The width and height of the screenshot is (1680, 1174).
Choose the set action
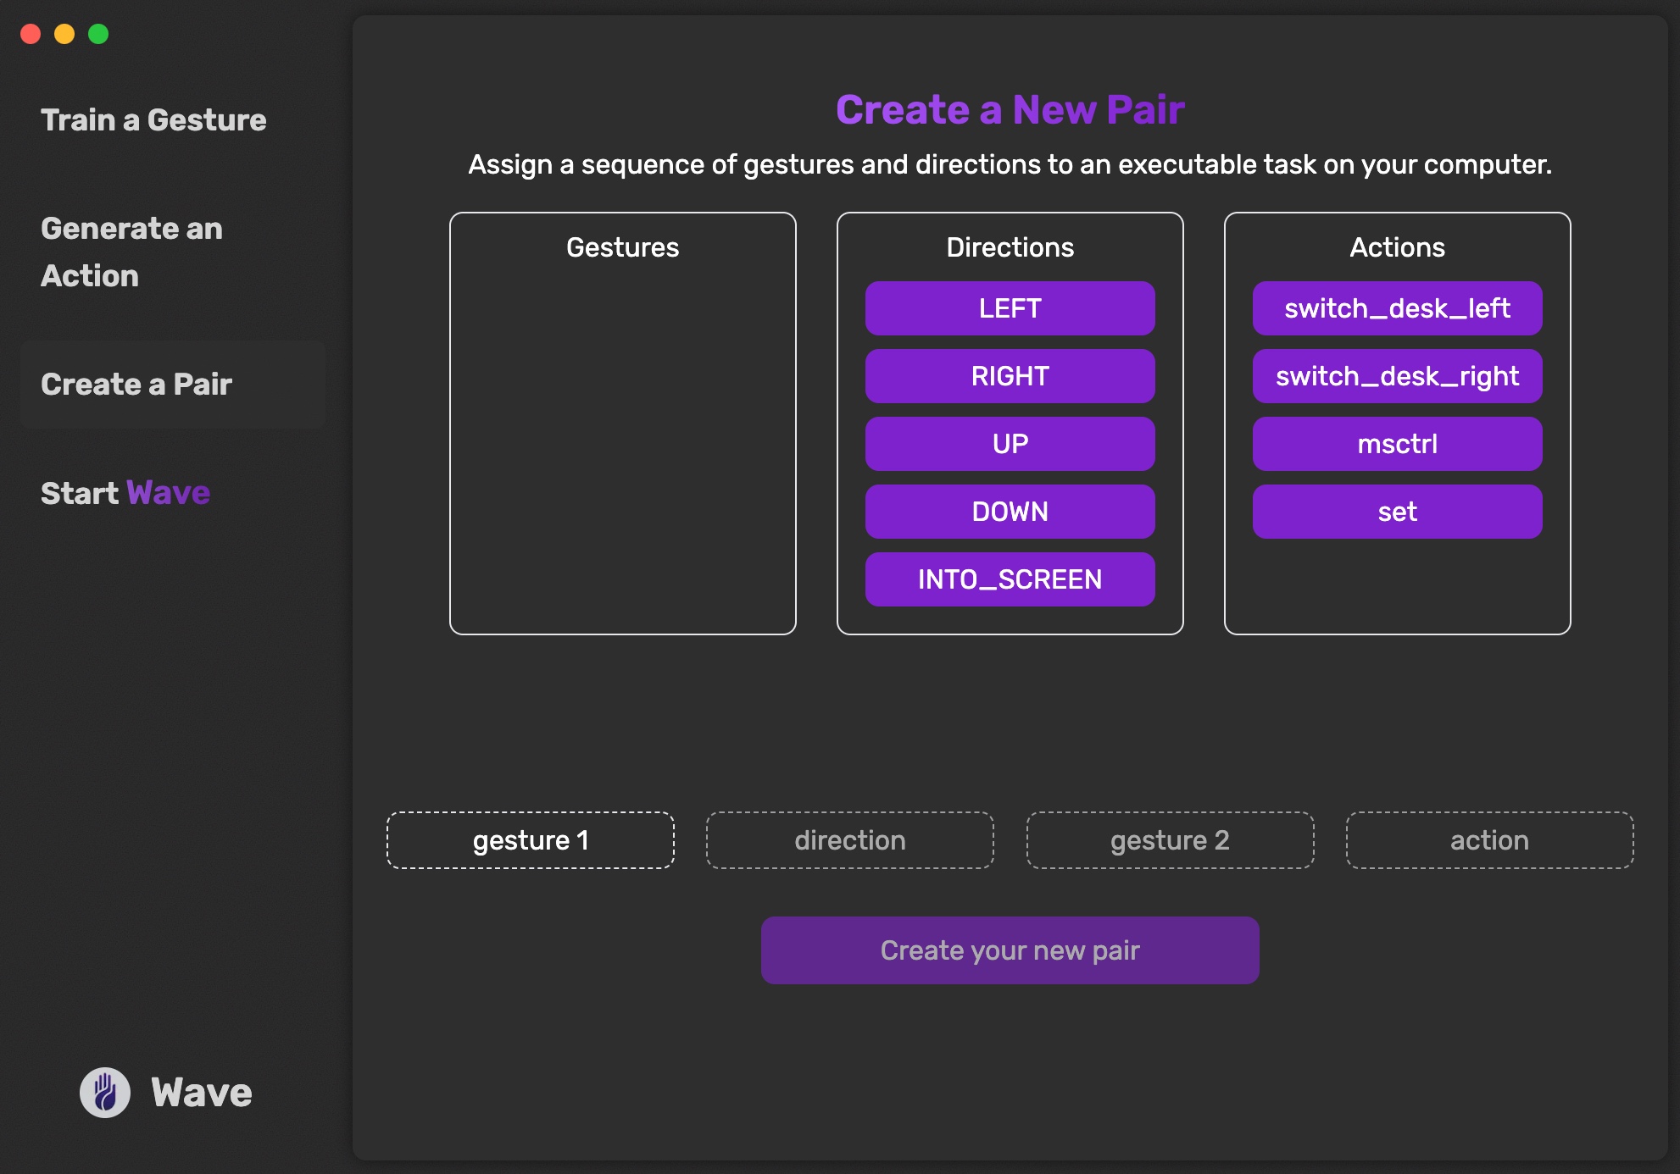pos(1397,512)
